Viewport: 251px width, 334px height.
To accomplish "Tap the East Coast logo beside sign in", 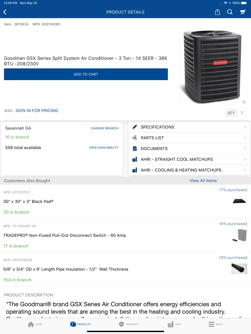I will [9, 110].
